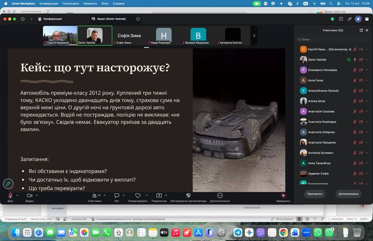Screen dimensions: 373x241
Task: Toggle Автосохранение switch in the Word window
Action: pos(47,11)
